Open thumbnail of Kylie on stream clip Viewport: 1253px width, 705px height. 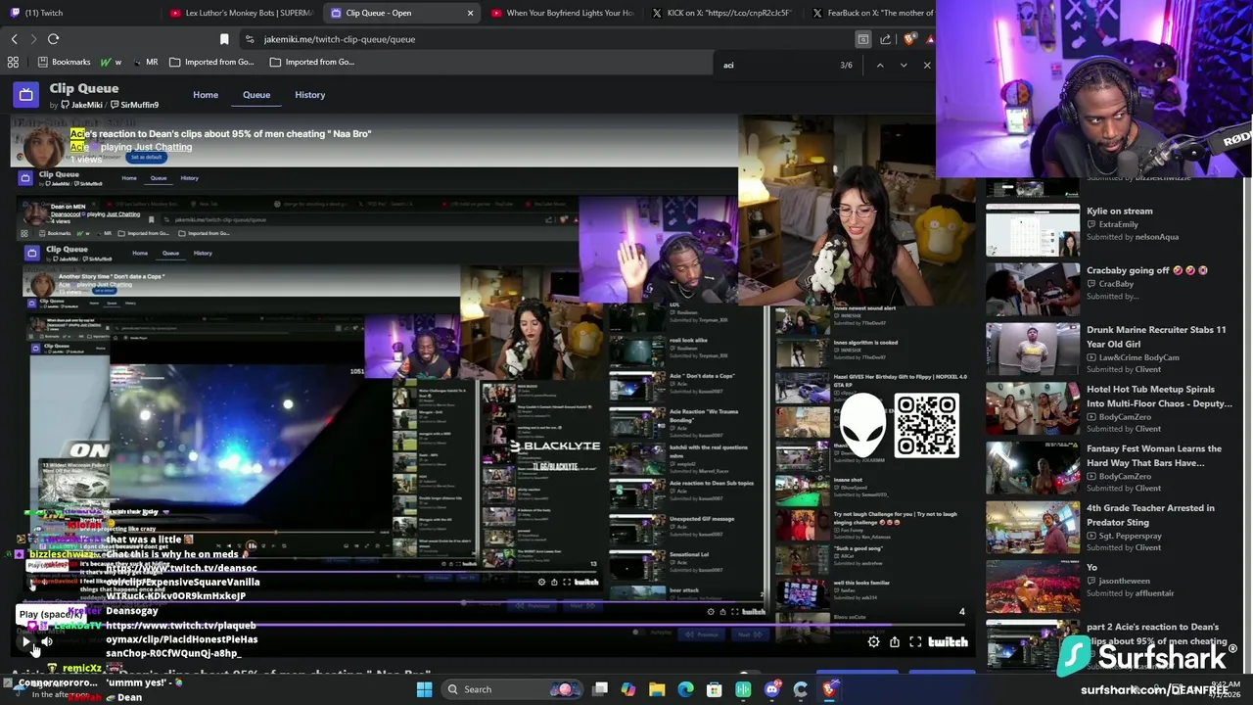1032,230
